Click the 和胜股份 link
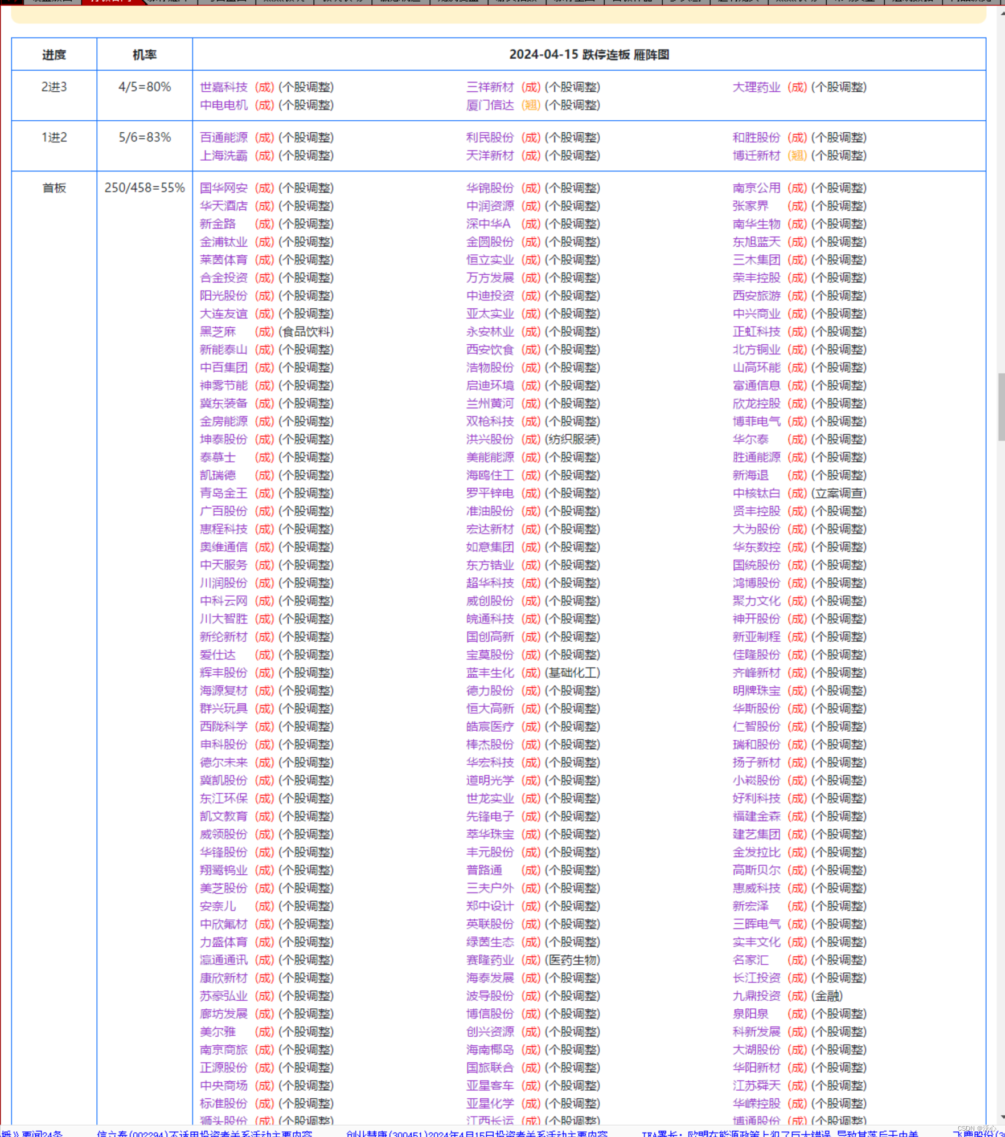 coord(757,138)
